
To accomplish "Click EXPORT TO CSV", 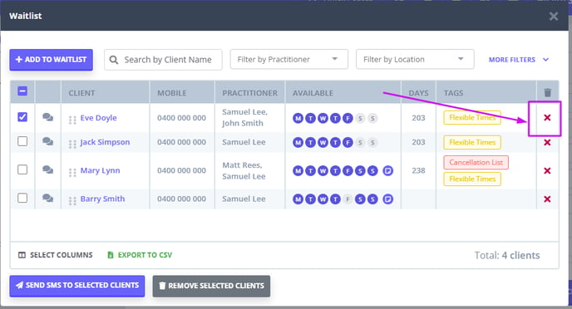I will [140, 255].
